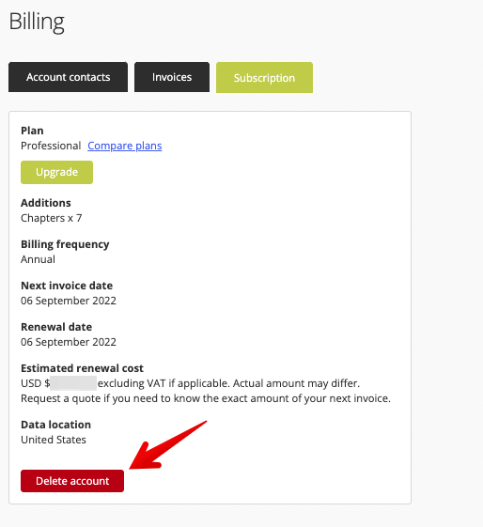Click the Data location heading
This screenshot has width=483, height=527.
pyautogui.click(x=55, y=425)
